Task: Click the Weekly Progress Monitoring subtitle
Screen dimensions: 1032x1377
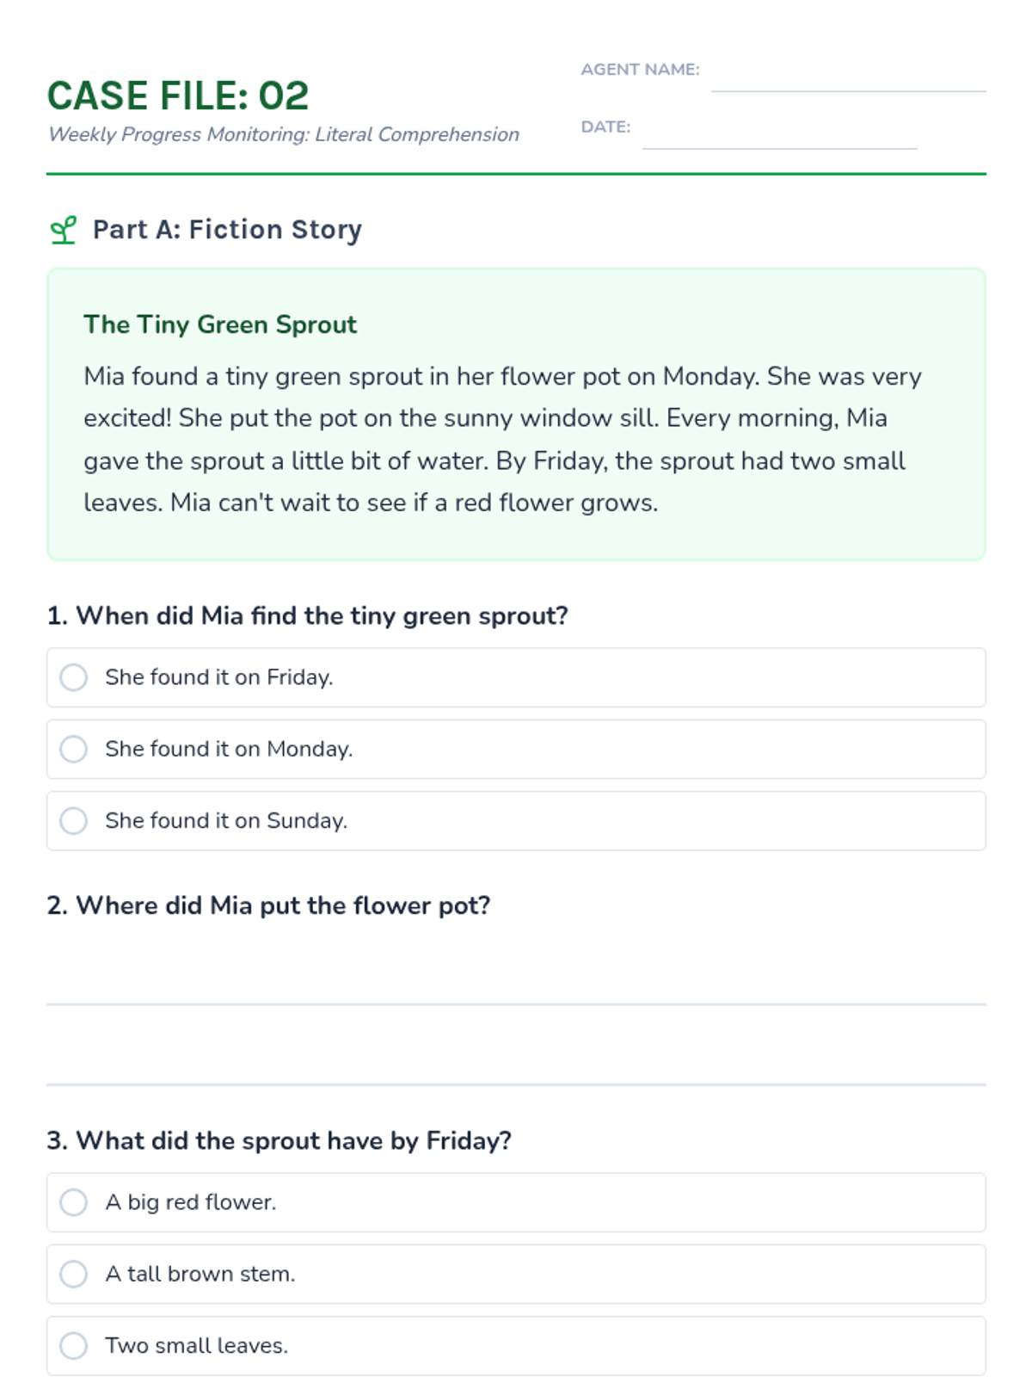Action: point(284,134)
